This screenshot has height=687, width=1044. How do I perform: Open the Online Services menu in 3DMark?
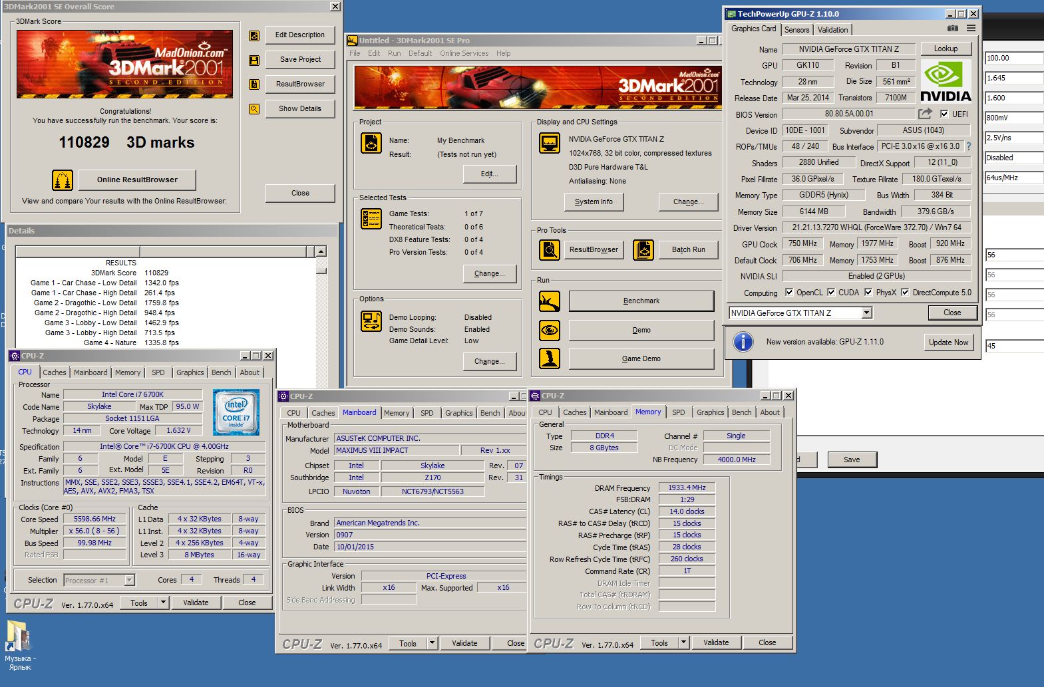point(464,53)
